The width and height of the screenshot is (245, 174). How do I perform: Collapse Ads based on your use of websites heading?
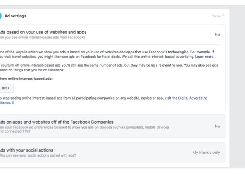(43, 32)
